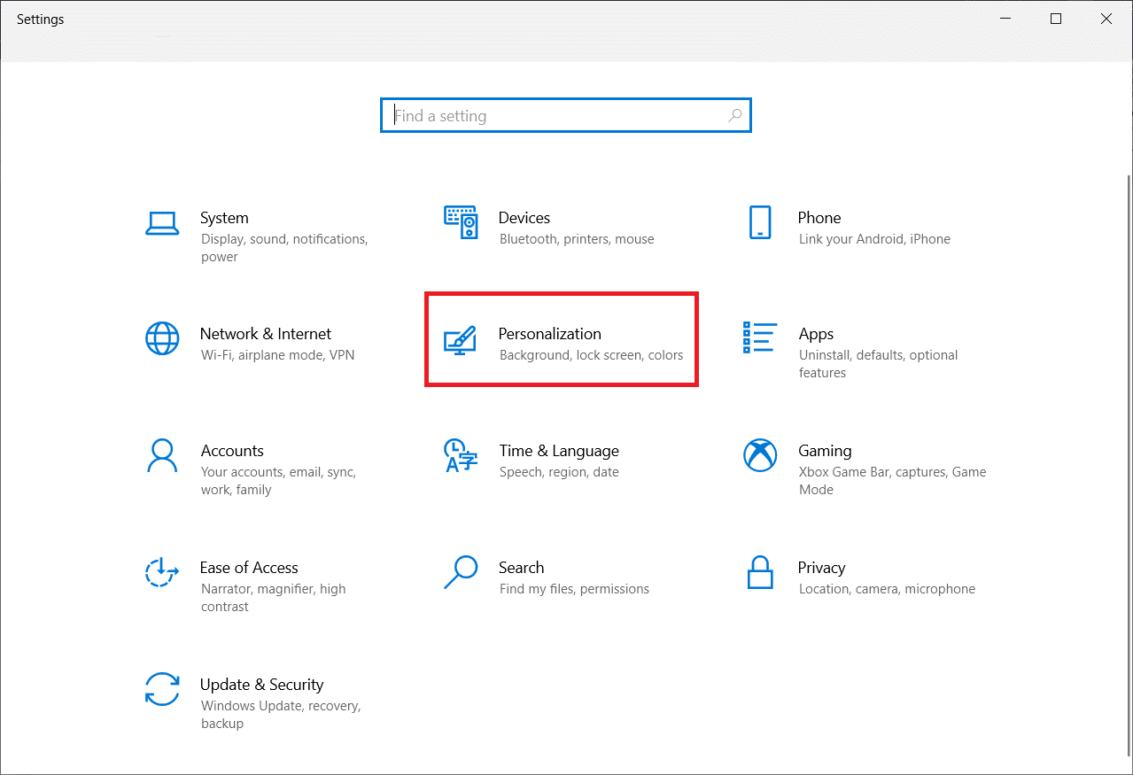This screenshot has height=775, width=1133.
Task: Click the Network & Internet globe icon
Action: (x=162, y=338)
